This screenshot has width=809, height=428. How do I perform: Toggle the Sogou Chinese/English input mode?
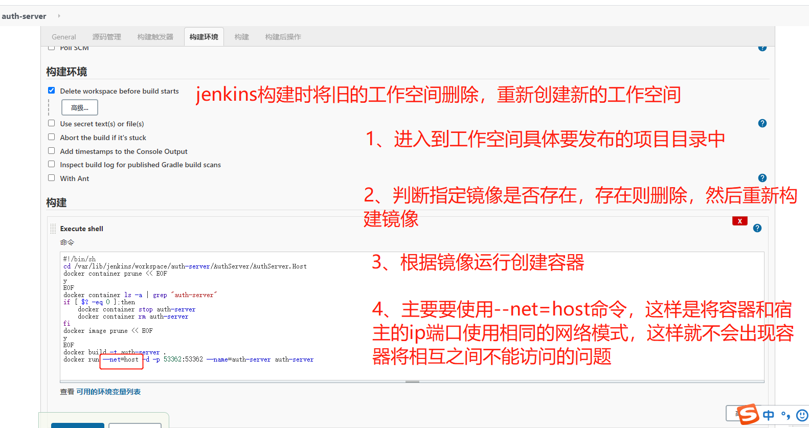pyautogui.click(x=768, y=415)
